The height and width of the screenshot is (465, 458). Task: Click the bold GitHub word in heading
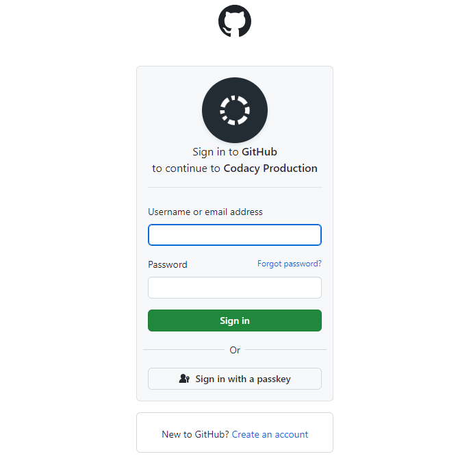(259, 152)
